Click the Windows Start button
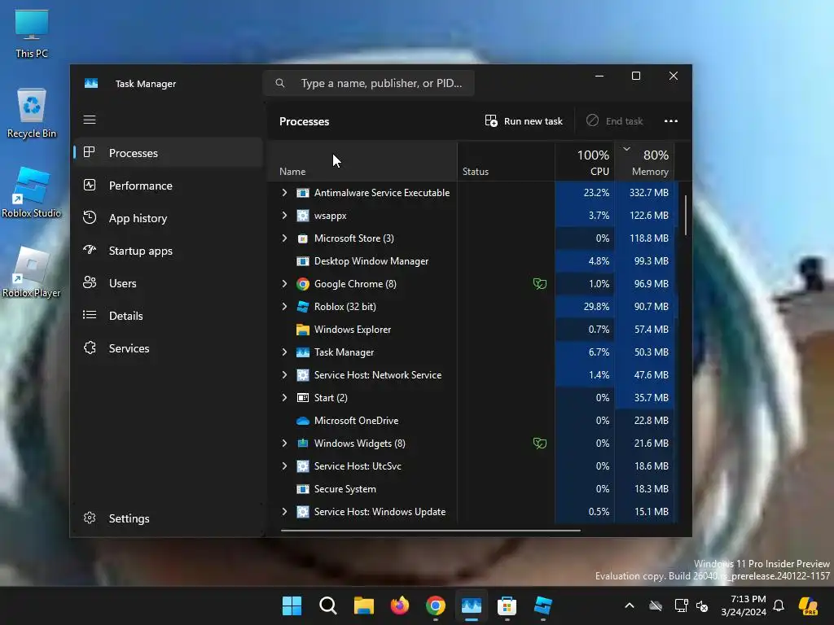Screen dimensions: 834x625 (x=292, y=605)
